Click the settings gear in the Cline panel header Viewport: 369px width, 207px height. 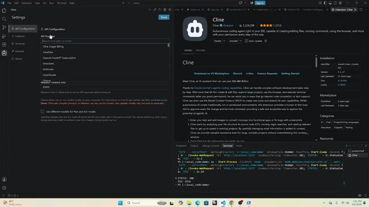tap(170, 10)
